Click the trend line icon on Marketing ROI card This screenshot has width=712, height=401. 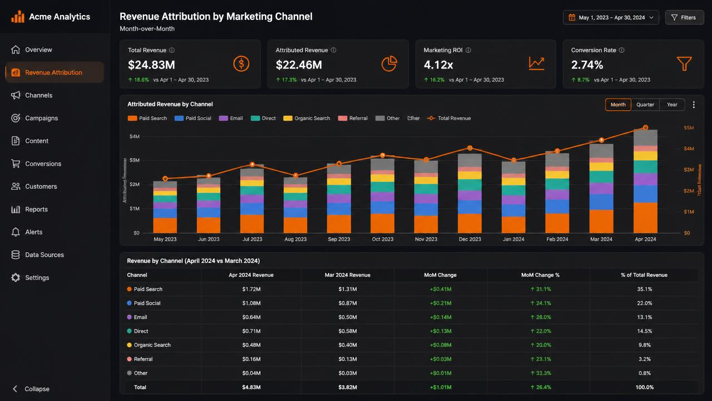537,63
